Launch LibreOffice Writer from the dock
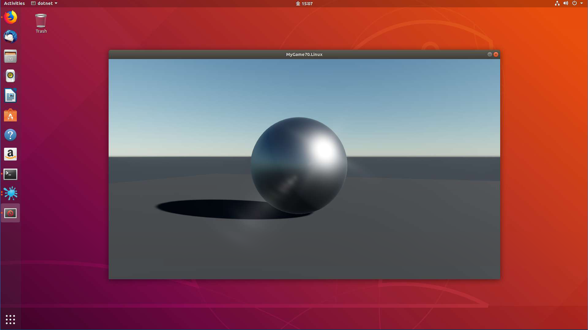This screenshot has height=330, width=588. (10, 95)
